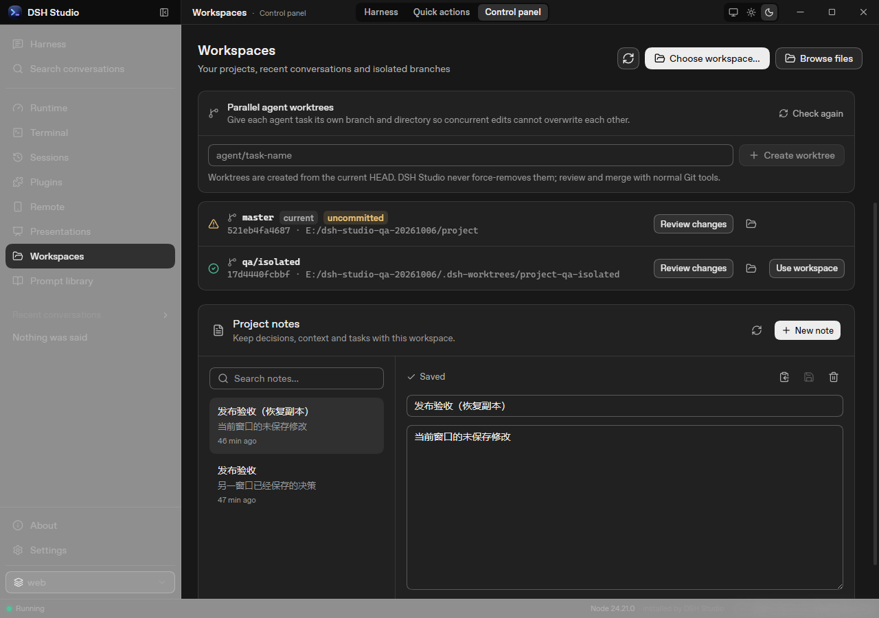Viewport: 879px width, 618px height.
Task: Switch to light theme
Action: click(x=751, y=12)
